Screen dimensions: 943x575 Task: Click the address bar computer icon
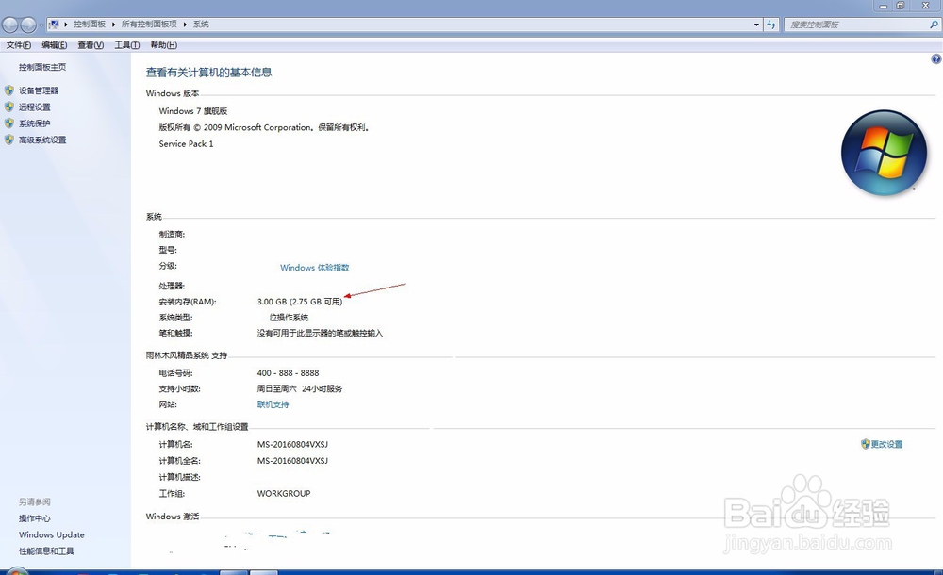(x=54, y=25)
